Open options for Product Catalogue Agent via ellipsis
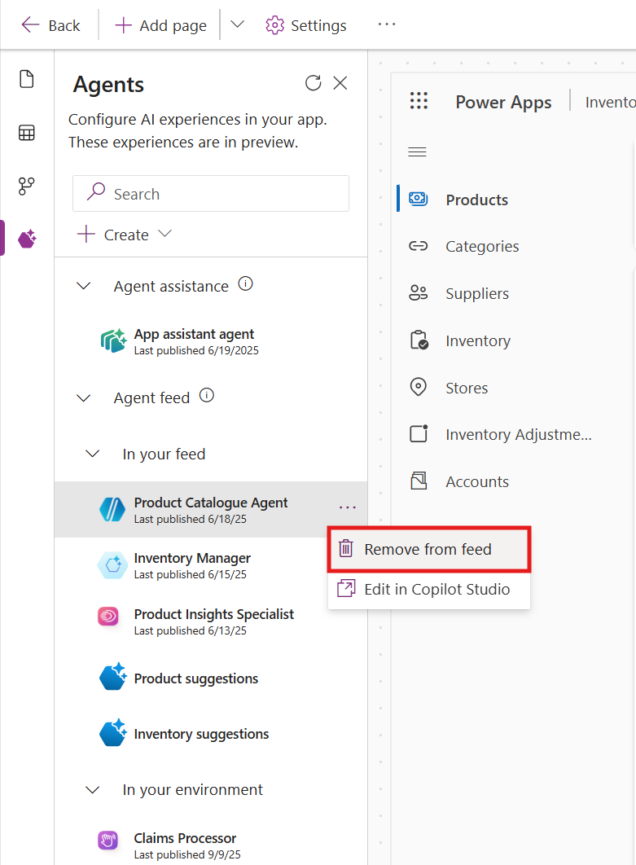This screenshot has width=636, height=865. (x=348, y=507)
